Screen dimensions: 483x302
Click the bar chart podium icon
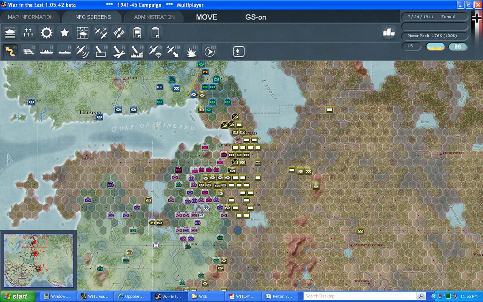point(389,33)
